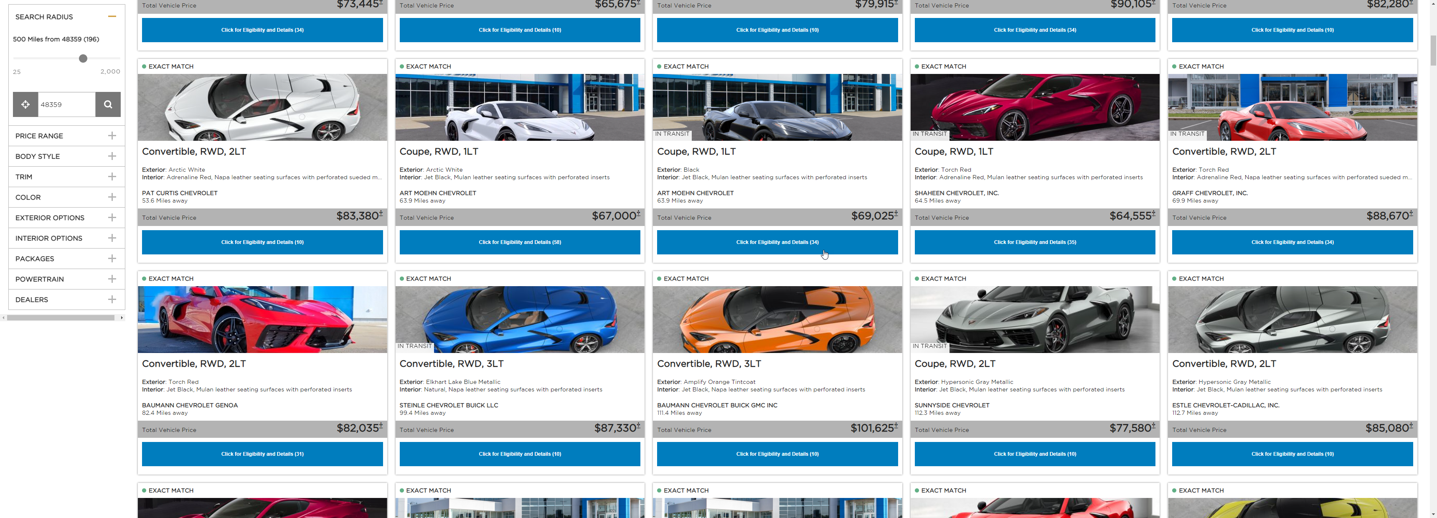Click the sidebar horizontal scrollbar
This screenshot has height=518, width=1437.
click(61, 318)
